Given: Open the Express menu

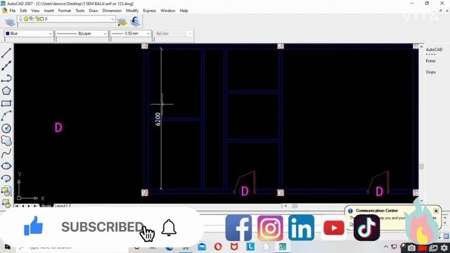Looking at the screenshot, I should [x=150, y=11].
